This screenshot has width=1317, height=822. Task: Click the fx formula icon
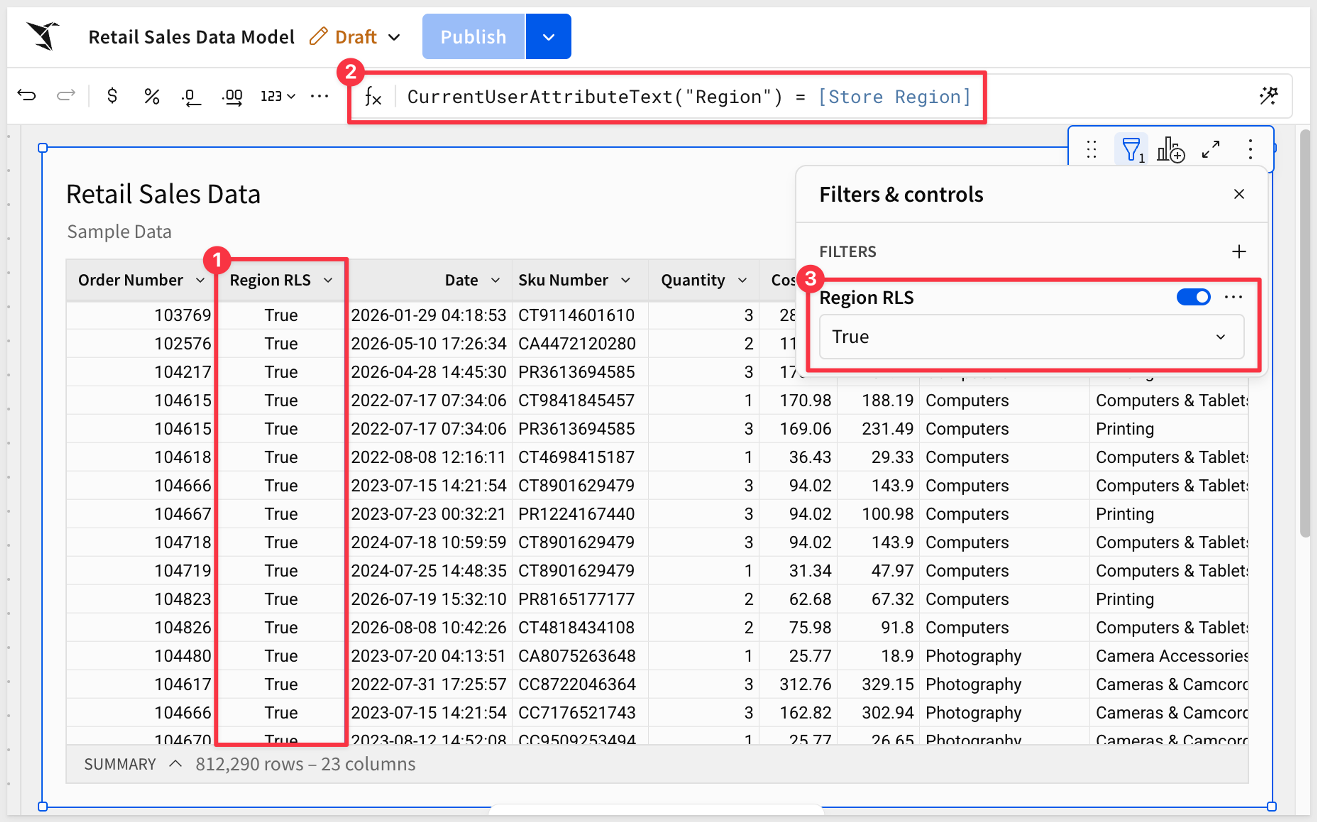[373, 97]
